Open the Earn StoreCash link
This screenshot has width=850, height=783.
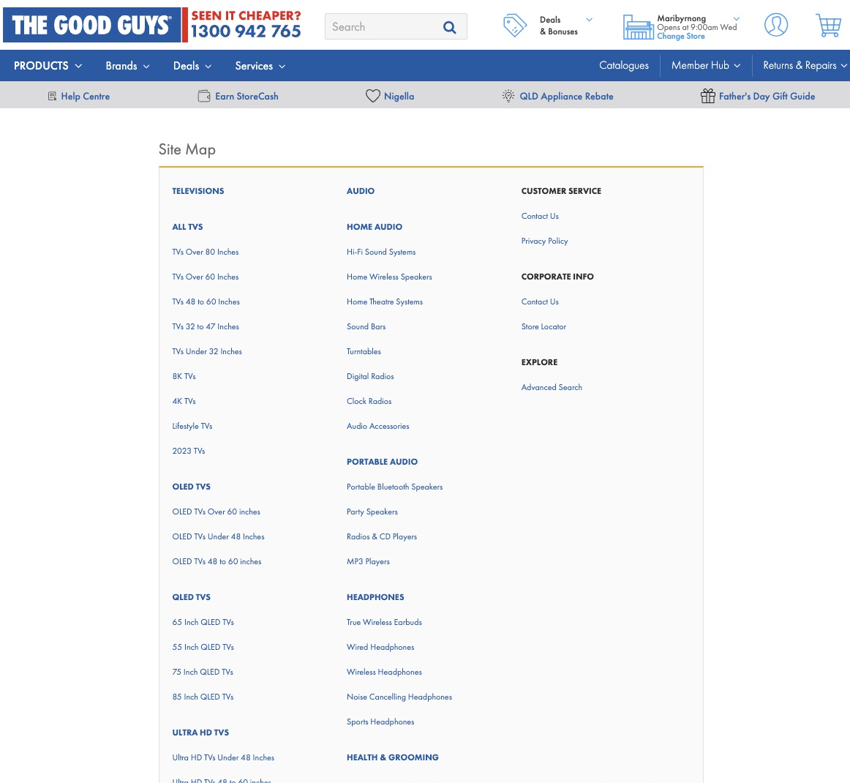pyautogui.click(x=247, y=96)
